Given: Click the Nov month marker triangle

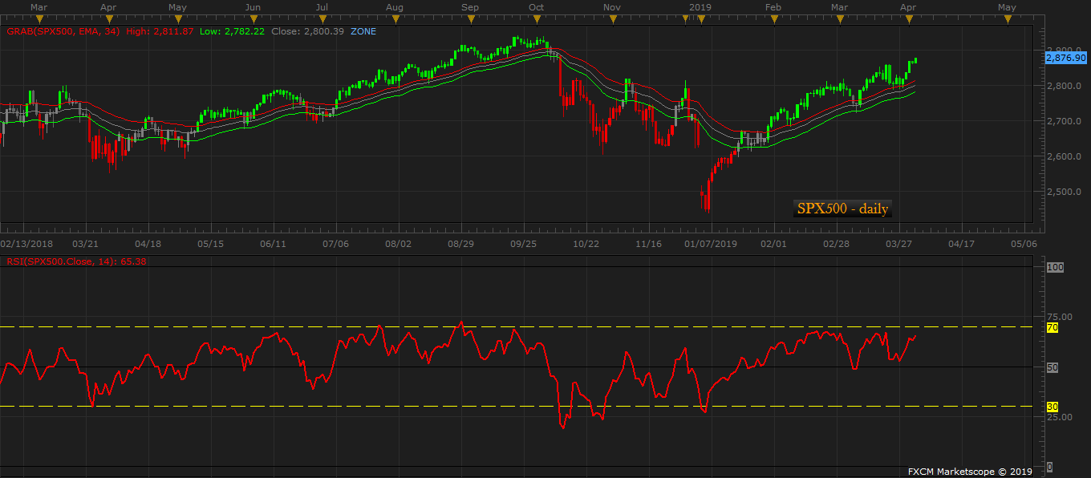Looking at the screenshot, I should (x=612, y=19).
